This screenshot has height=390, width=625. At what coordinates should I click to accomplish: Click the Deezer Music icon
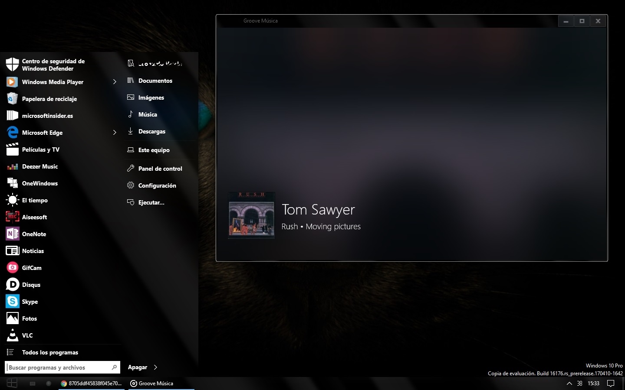(13, 167)
